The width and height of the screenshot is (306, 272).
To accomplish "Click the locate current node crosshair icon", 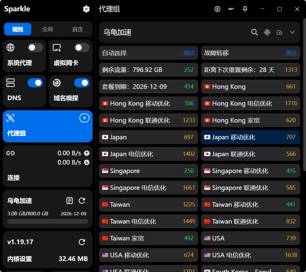I will click(267, 32).
